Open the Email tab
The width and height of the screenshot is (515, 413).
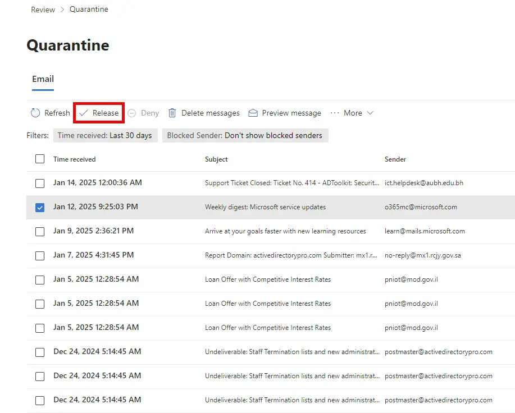(43, 79)
